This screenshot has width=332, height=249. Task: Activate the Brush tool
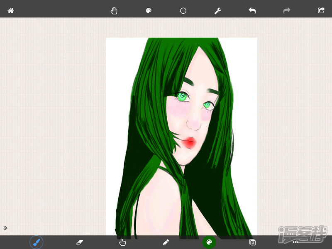pyautogui.click(x=37, y=242)
